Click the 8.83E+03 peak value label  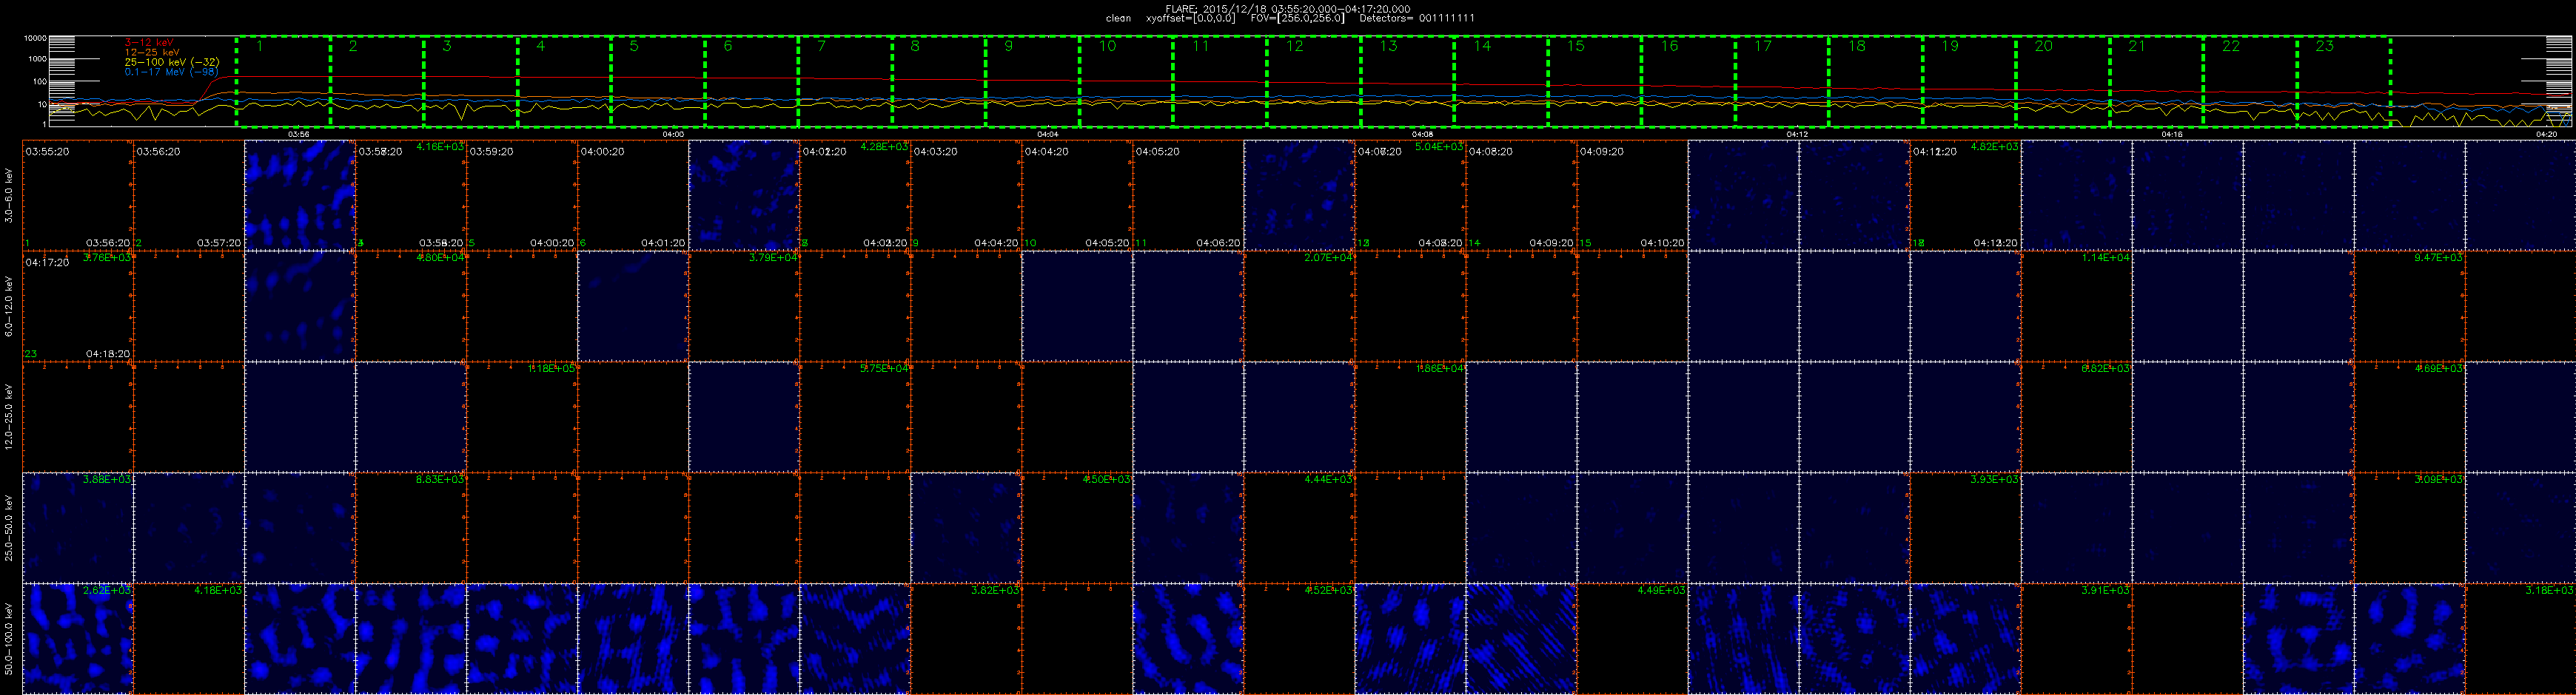click(x=440, y=479)
